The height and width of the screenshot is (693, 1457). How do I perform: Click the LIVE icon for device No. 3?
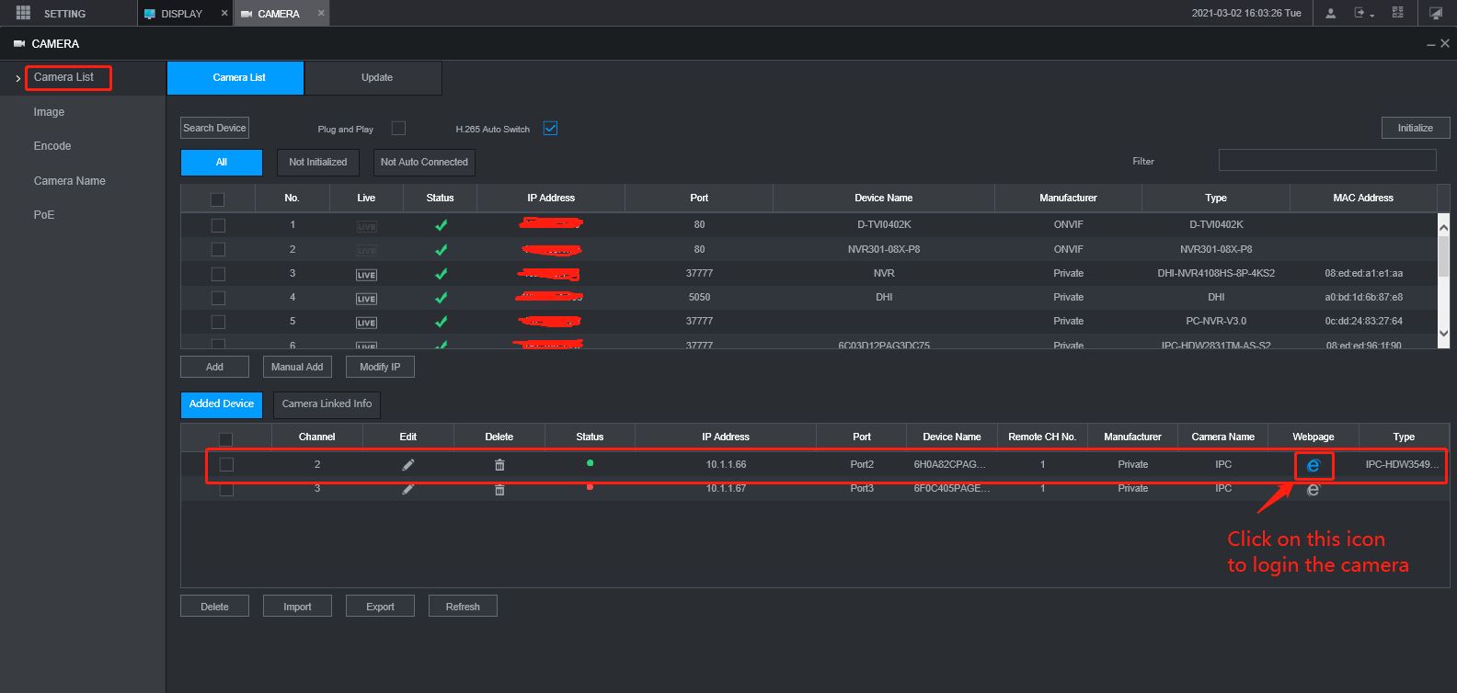[366, 275]
